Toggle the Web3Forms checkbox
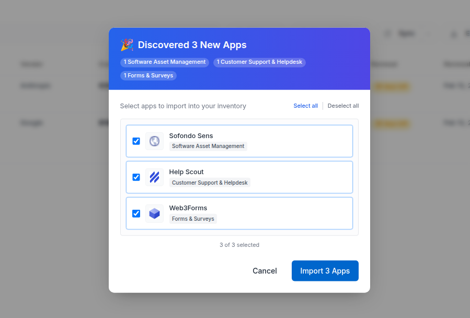Screen dimensions: 470x318 tap(136, 213)
